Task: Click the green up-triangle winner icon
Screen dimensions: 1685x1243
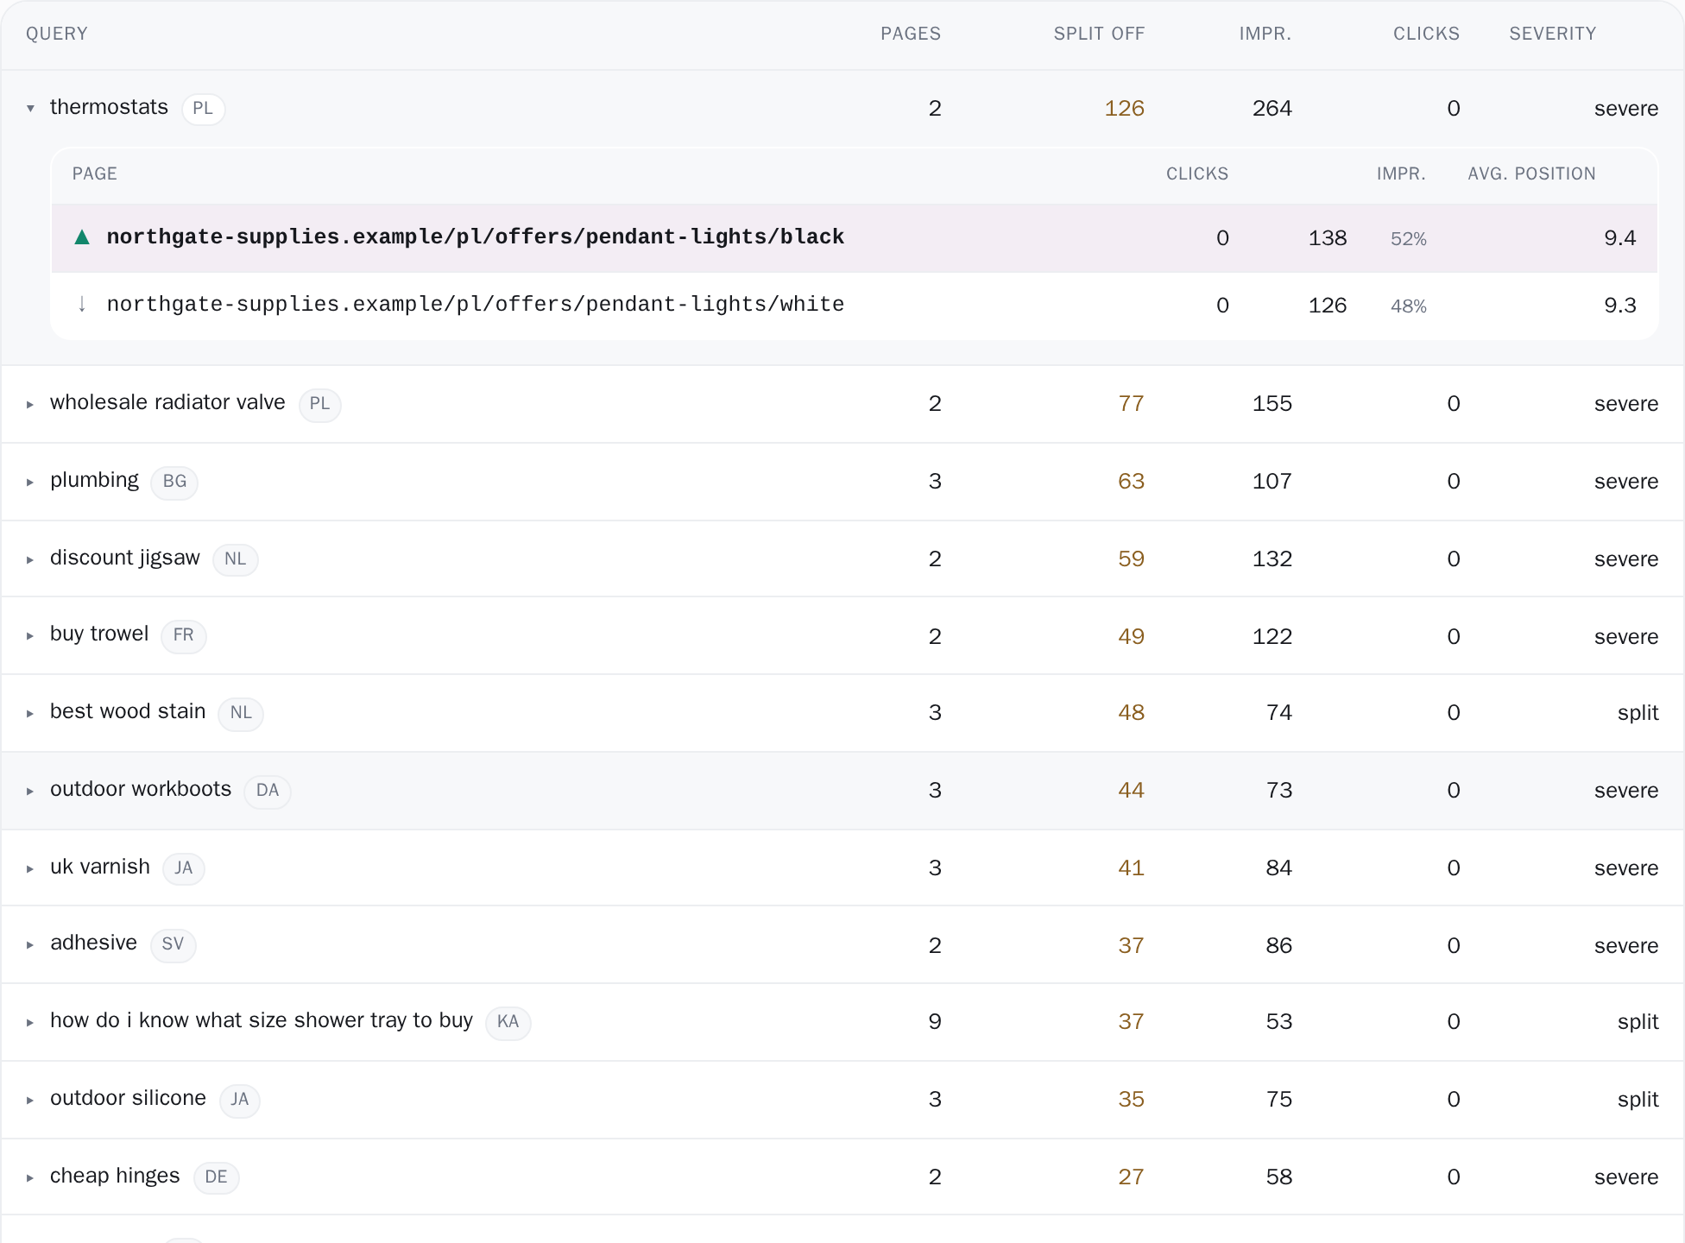Action: pyautogui.click(x=82, y=237)
